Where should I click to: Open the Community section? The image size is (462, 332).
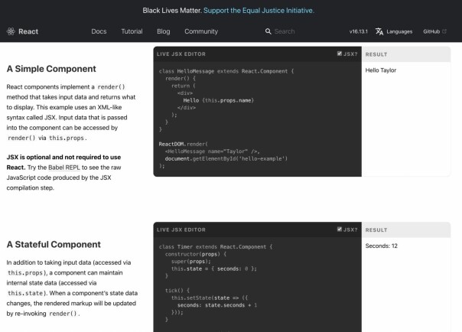[x=201, y=31]
